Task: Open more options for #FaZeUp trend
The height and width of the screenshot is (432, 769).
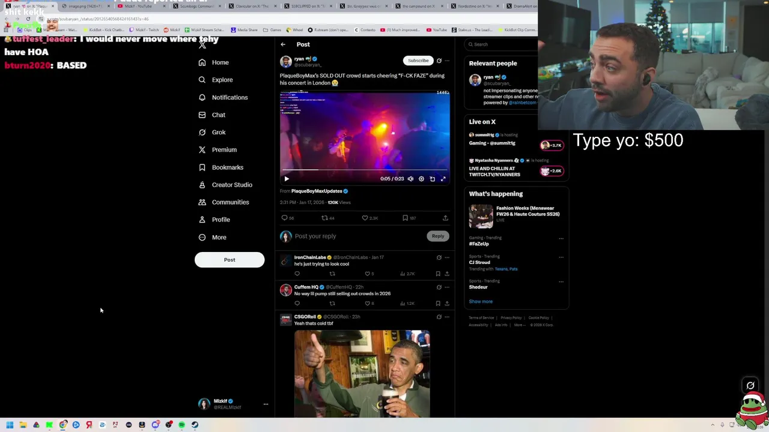Action: tap(561, 239)
